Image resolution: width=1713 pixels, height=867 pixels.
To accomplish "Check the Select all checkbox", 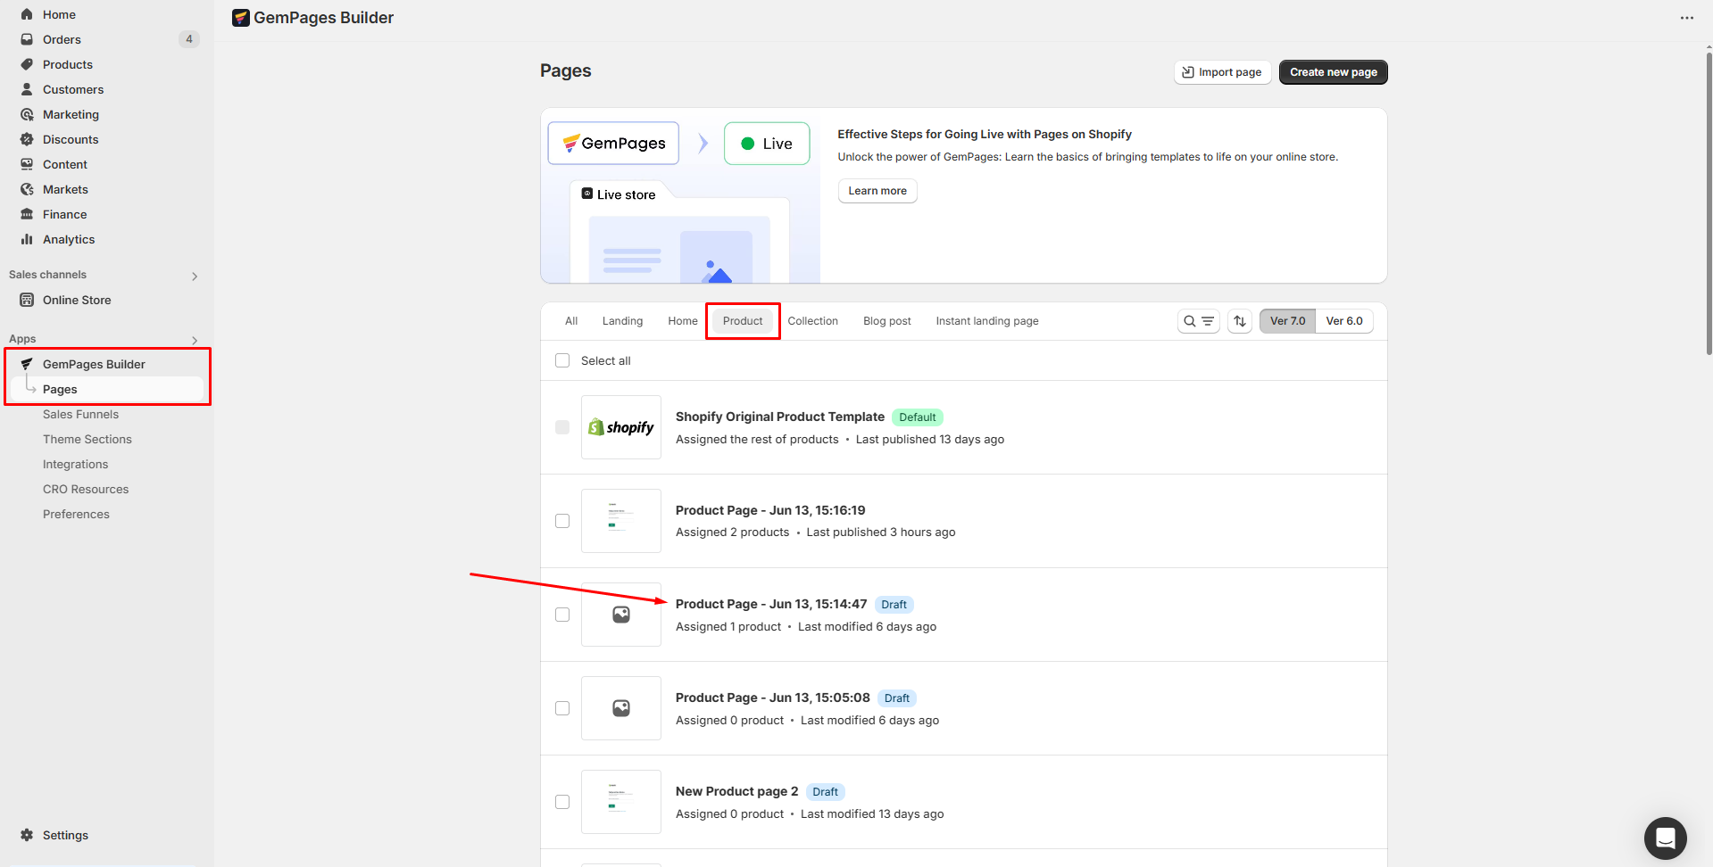I will (x=562, y=359).
